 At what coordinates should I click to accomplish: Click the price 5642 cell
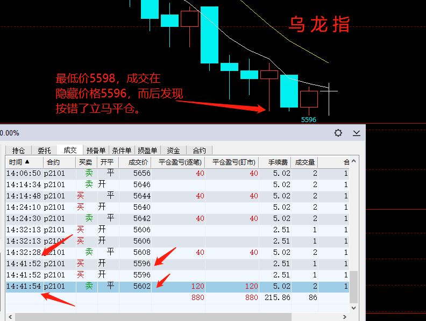[141, 218]
